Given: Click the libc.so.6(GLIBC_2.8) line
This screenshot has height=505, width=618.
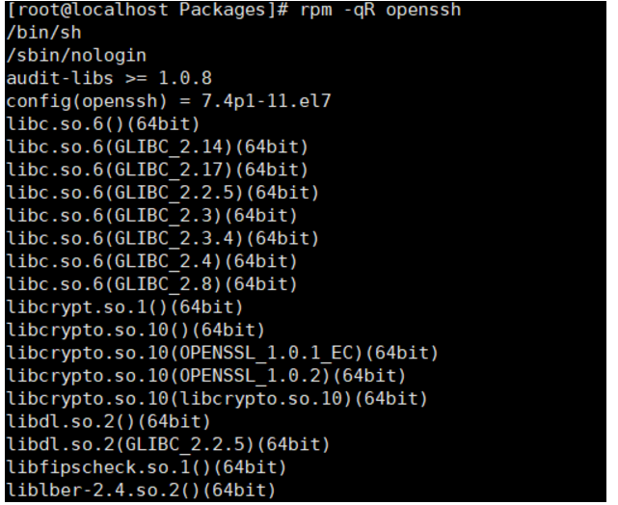Looking at the screenshot, I should pyautogui.click(x=151, y=284).
